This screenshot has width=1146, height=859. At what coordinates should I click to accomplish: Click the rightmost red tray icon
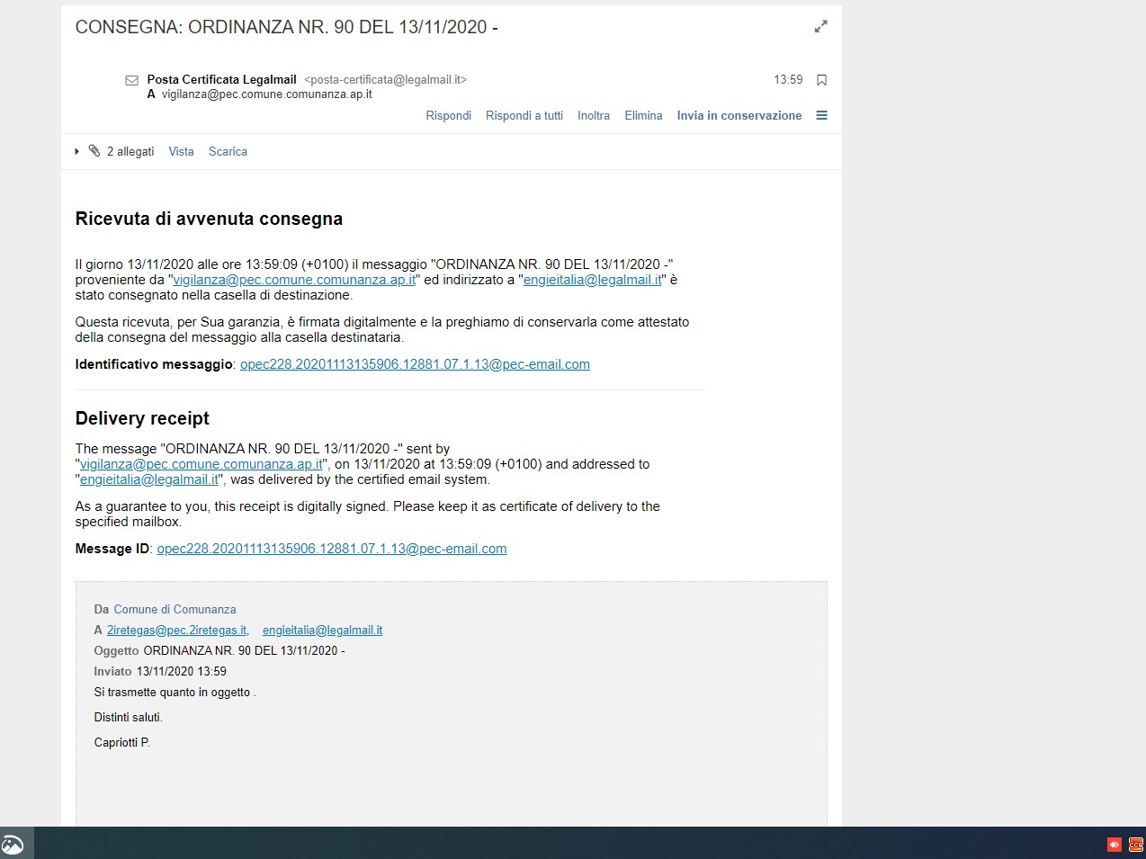coord(1135,845)
